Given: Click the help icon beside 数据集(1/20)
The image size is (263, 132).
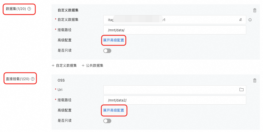Looking at the screenshot, I should 29,9.
